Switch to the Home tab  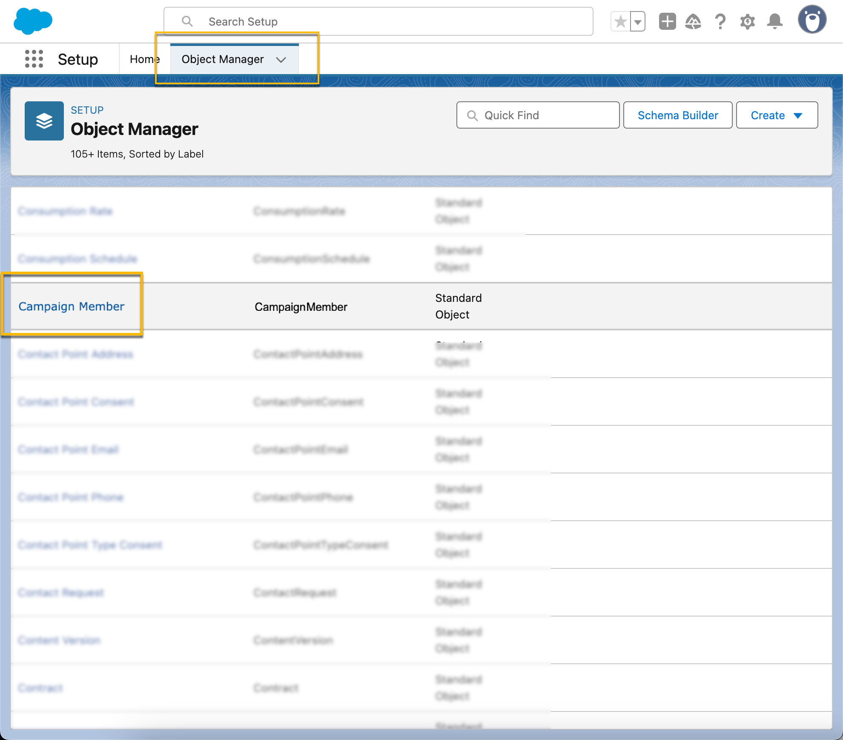coord(145,59)
